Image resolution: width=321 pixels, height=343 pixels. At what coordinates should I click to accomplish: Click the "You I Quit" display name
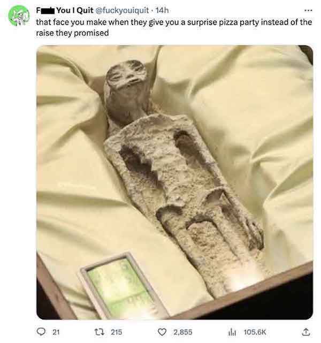tap(75, 10)
